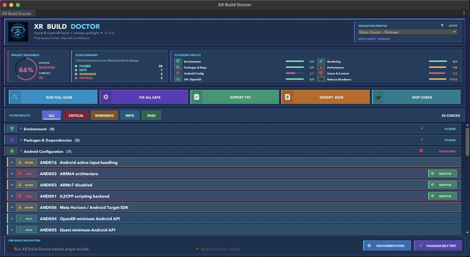This screenshot has width=470, height=257.
Task: Apply Safe Fix for AND002 ARM64 architecture
Action: (443, 174)
